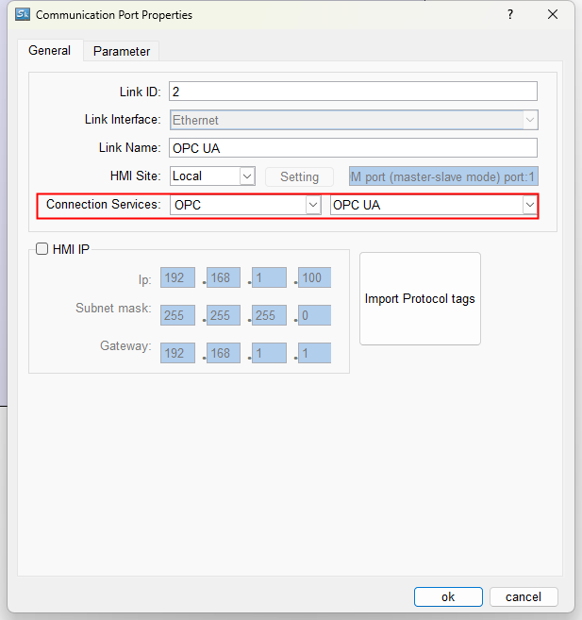Click the master-slave mode port field
582x620 pixels.
click(442, 176)
